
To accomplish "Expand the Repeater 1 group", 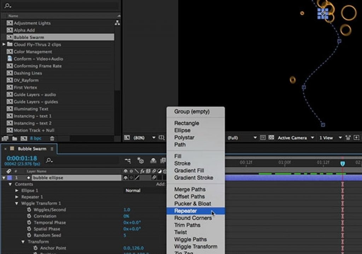I will (17, 197).
